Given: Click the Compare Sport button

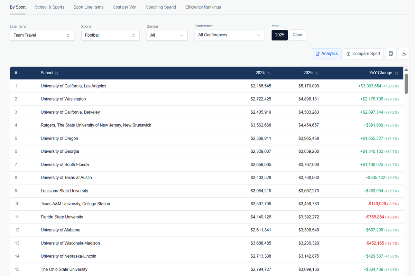Looking at the screenshot, I should 363,54.
